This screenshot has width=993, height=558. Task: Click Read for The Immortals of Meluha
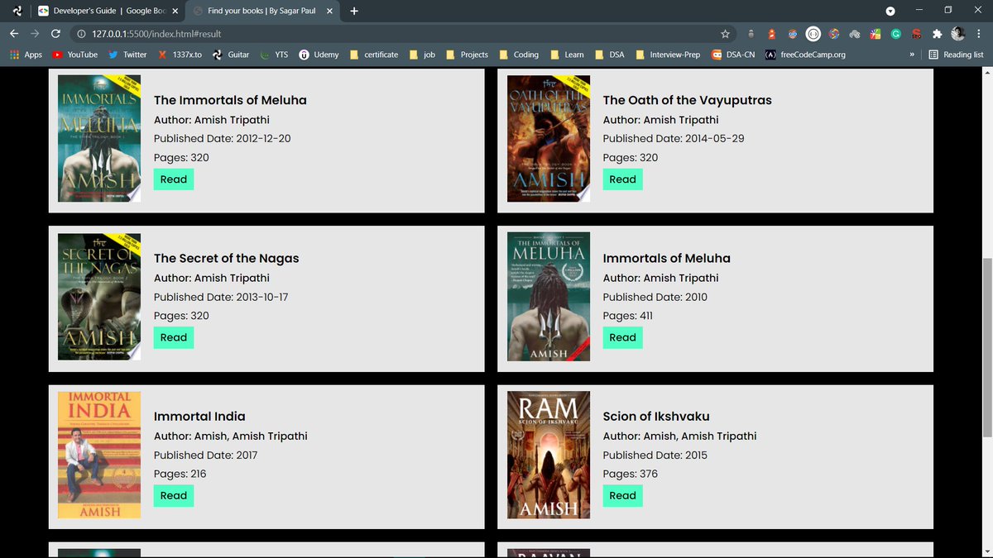click(x=174, y=179)
